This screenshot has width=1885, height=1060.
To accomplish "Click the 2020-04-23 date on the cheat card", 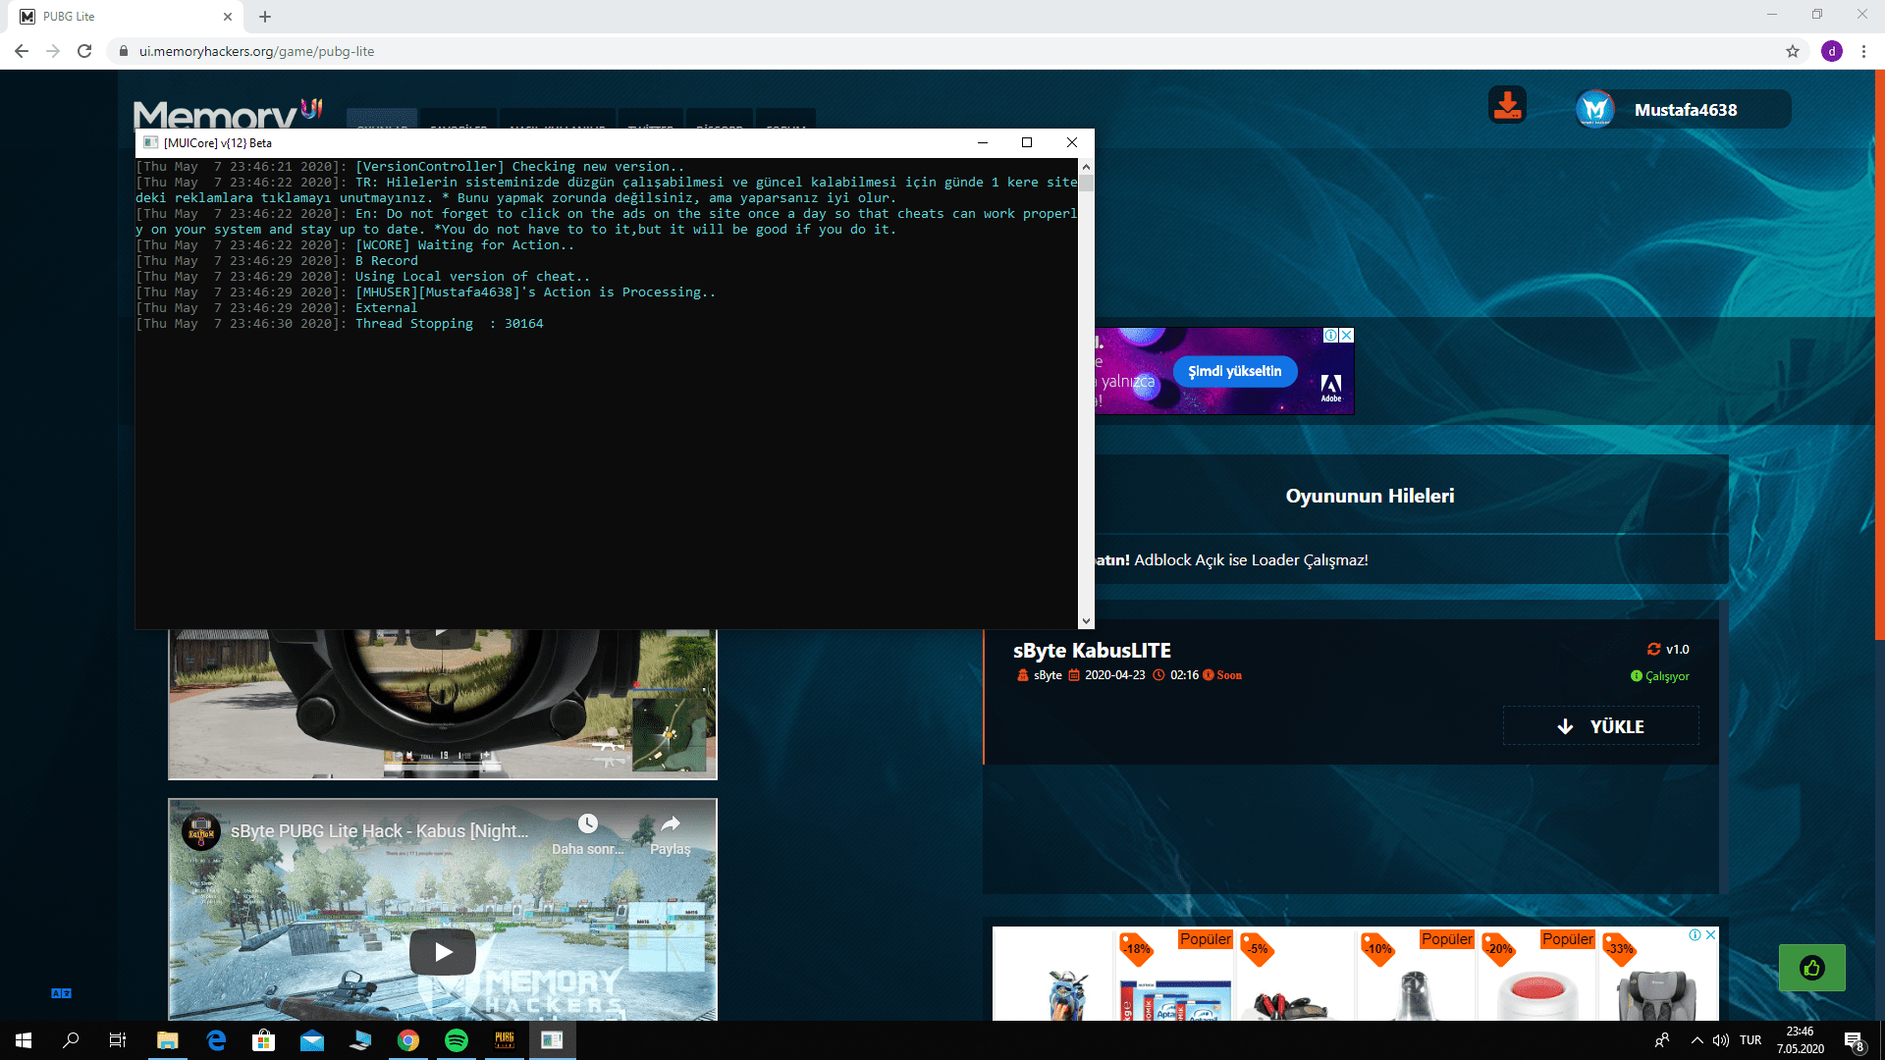I will (x=1114, y=675).
